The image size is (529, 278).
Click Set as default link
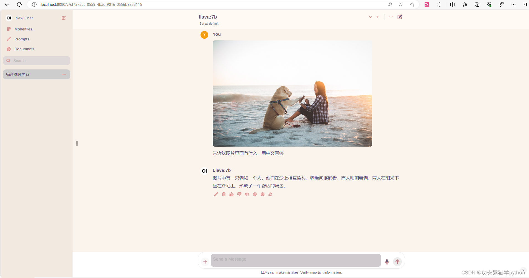click(x=209, y=24)
